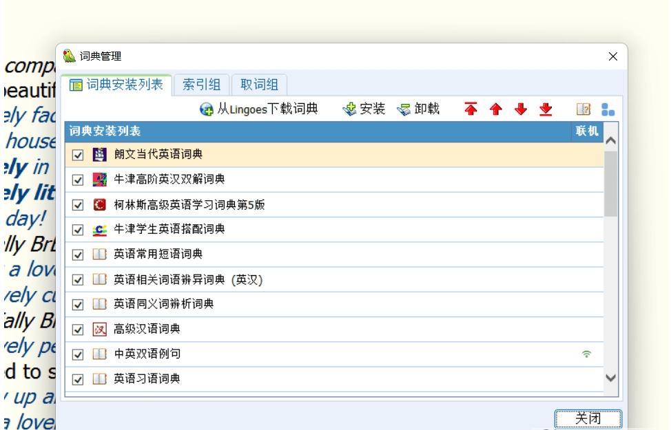Uncheck 牛津高阶英汉双解词典 checkbox
The height and width of the screenshot is (430, 671).
(77, 180)
